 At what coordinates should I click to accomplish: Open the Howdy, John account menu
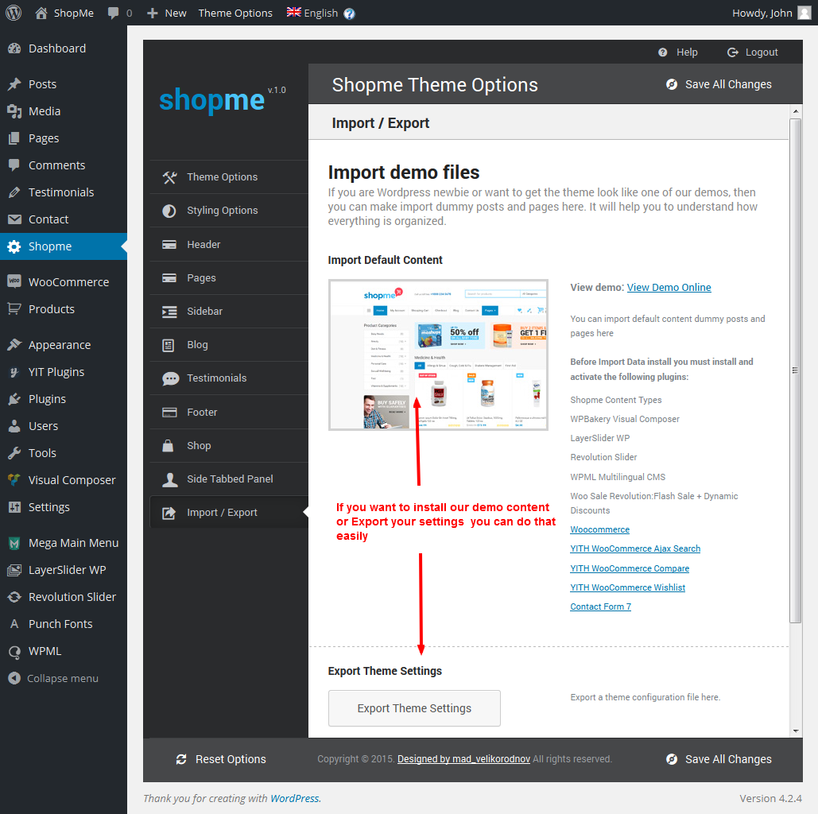click(x=770, y=13)
